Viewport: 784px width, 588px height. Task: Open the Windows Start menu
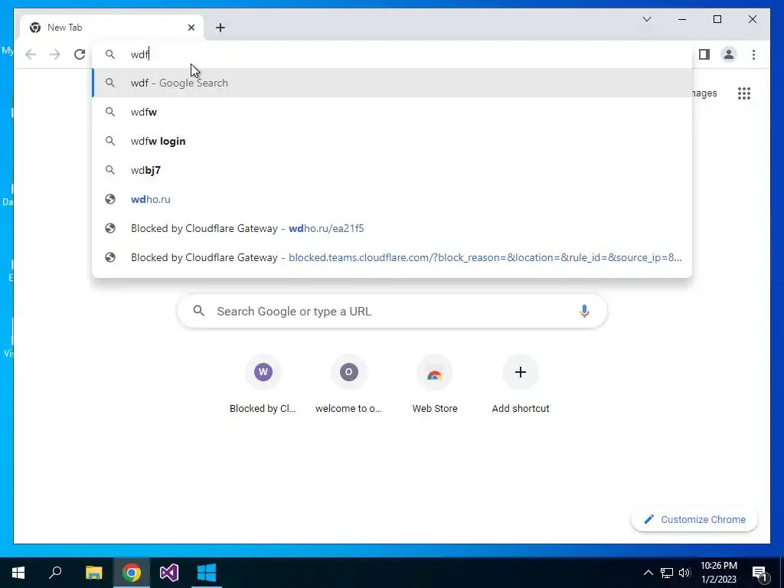18,573
